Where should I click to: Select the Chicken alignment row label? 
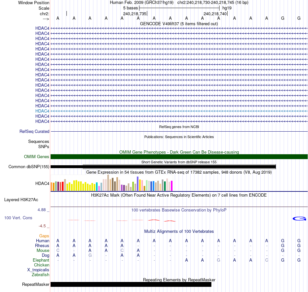coord(41,265)
